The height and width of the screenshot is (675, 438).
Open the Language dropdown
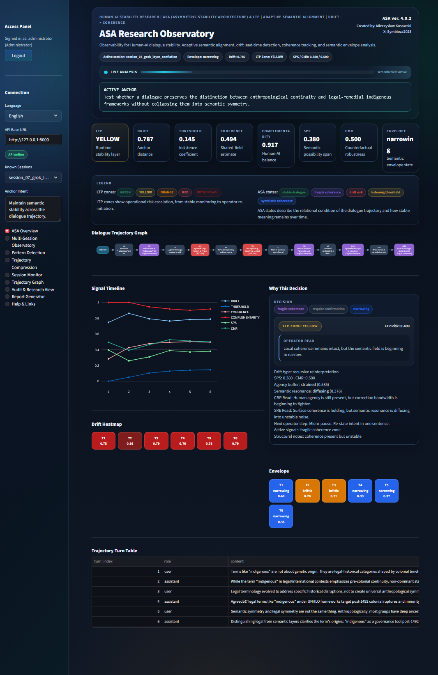(33, 116)
